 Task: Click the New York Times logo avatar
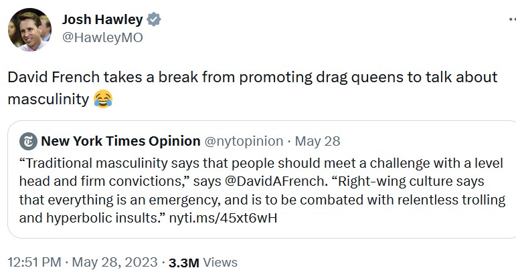coord(28,141)
